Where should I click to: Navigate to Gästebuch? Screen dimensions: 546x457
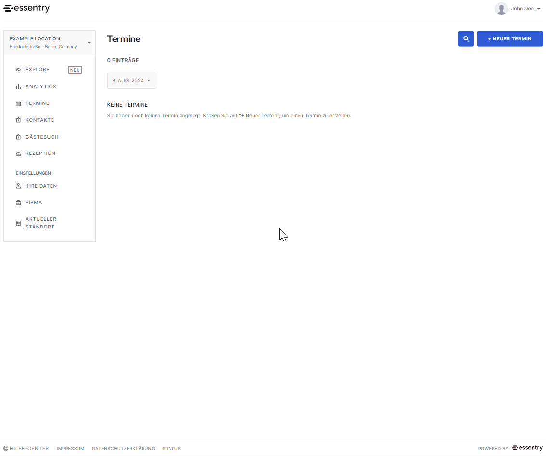pyautogui.click(x=42, y=137)
